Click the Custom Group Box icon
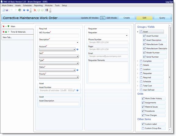The height and width of the screenshot is (136, 176). click(x=143, y=128)
